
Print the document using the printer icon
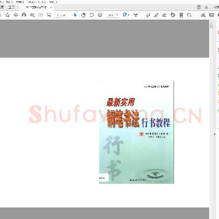24,15
